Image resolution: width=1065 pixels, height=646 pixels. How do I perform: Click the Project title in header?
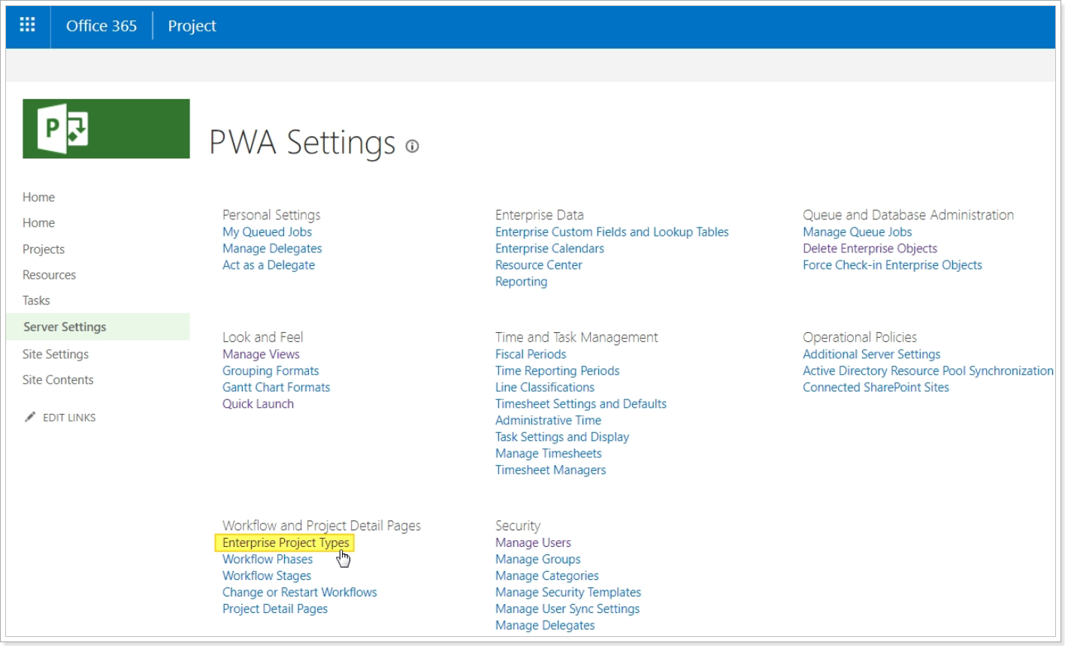click(x=192, y=26)
